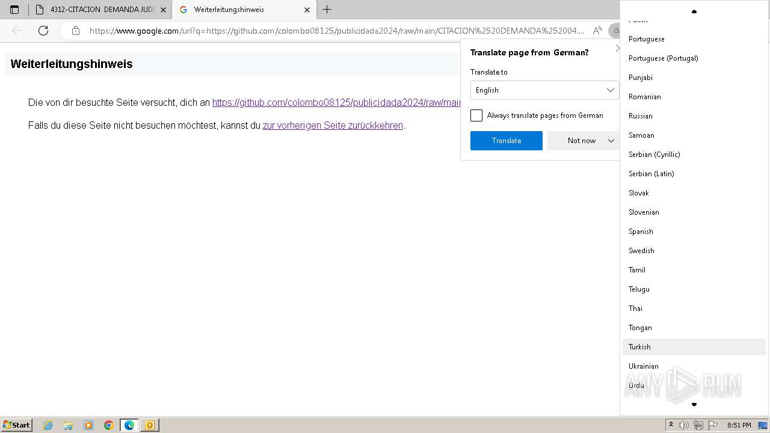
Task: Open the Read aloud icon
Action: tap(597, 31)
